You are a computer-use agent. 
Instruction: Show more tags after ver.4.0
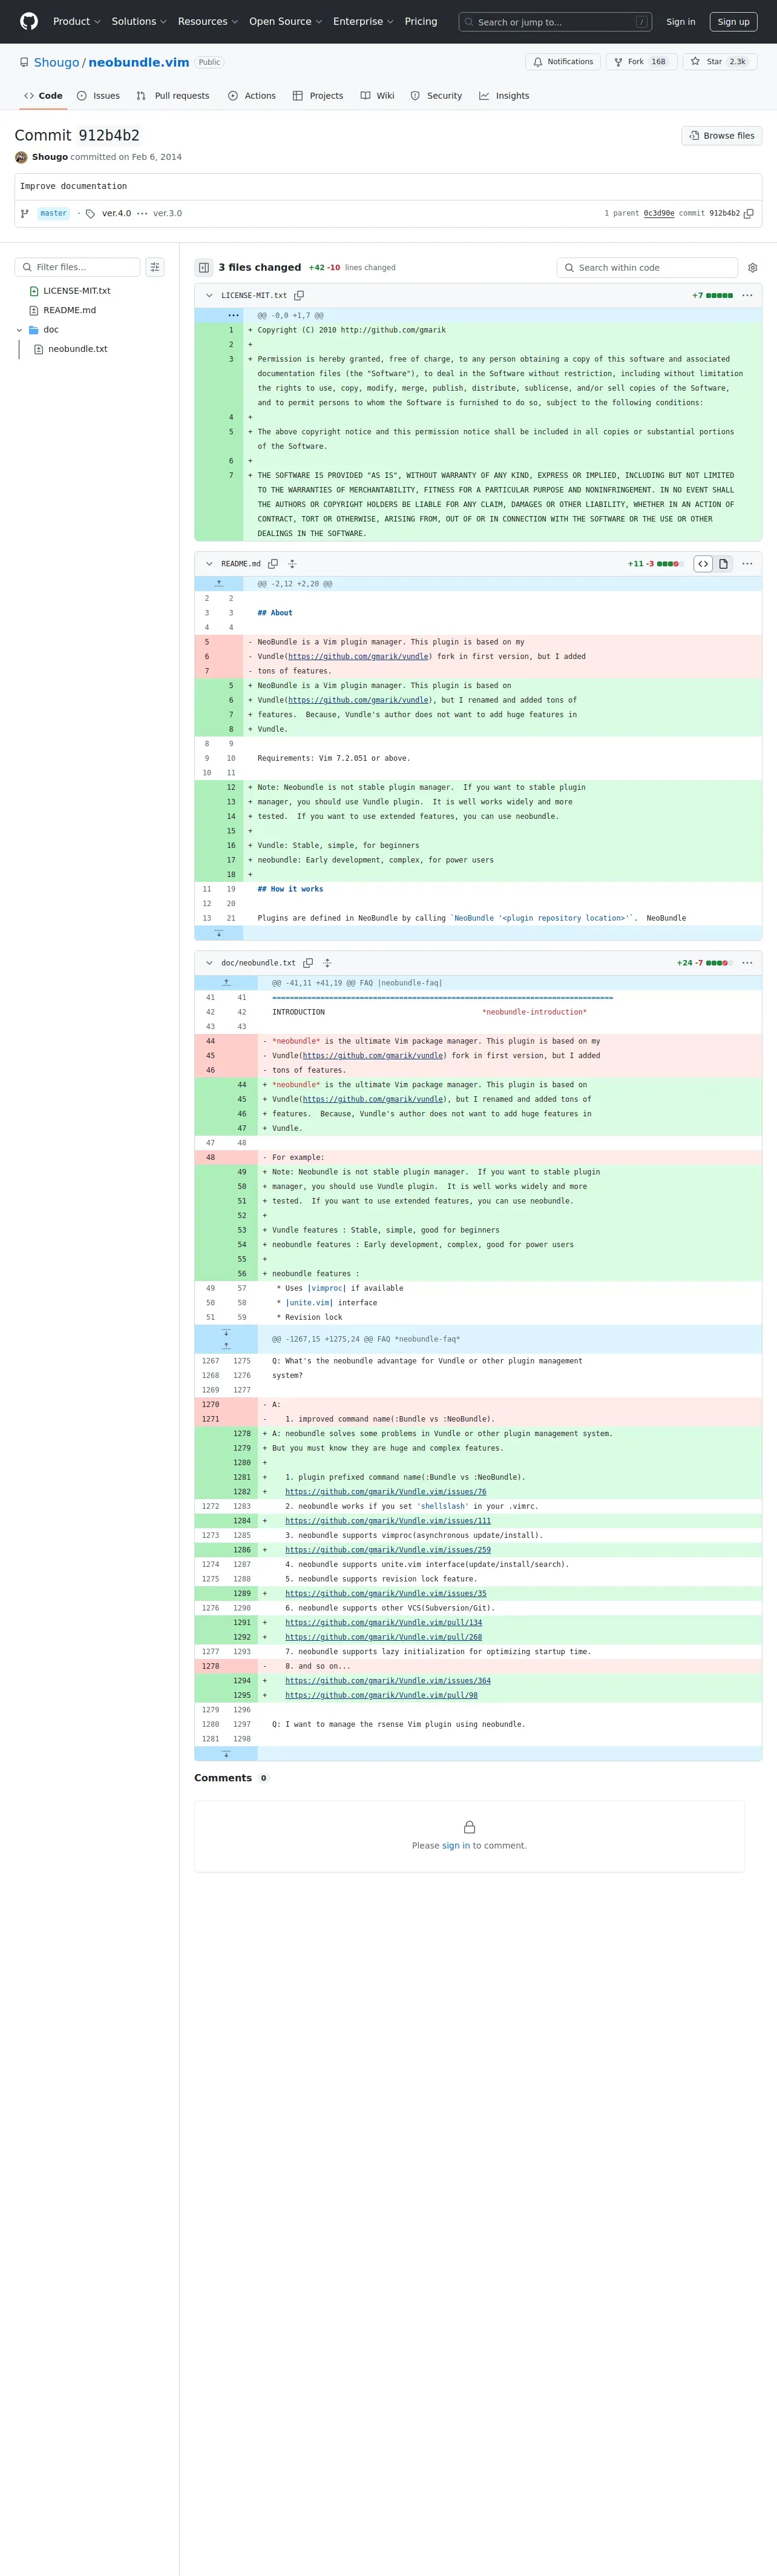coord(142,214)
